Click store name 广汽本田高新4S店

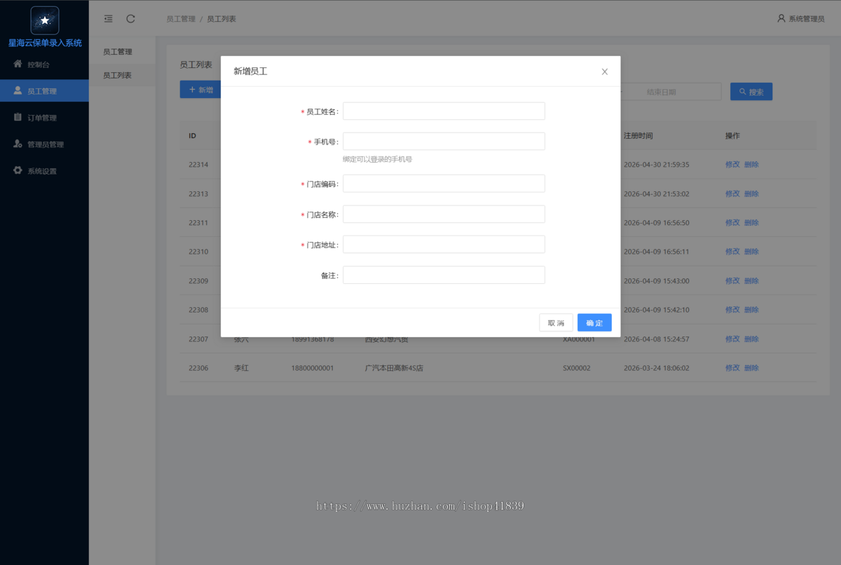click(394, 368)
